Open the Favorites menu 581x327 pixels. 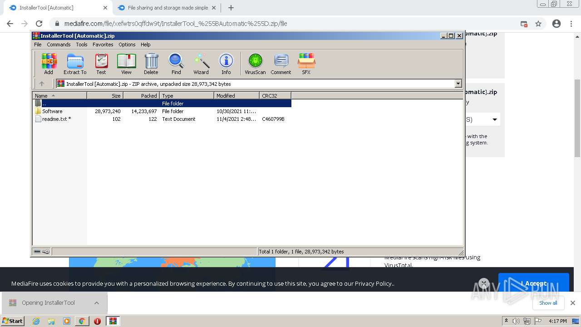tap(103, 45)
